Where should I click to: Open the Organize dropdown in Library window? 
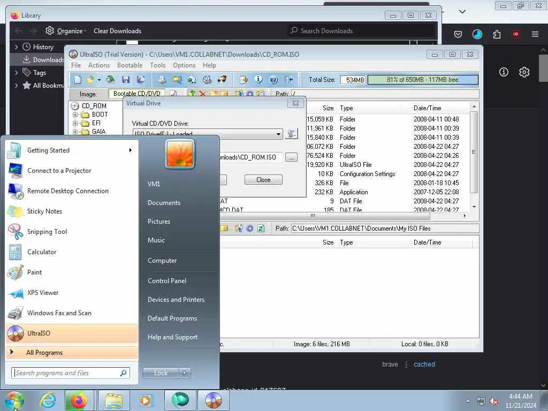pos(66,31)
